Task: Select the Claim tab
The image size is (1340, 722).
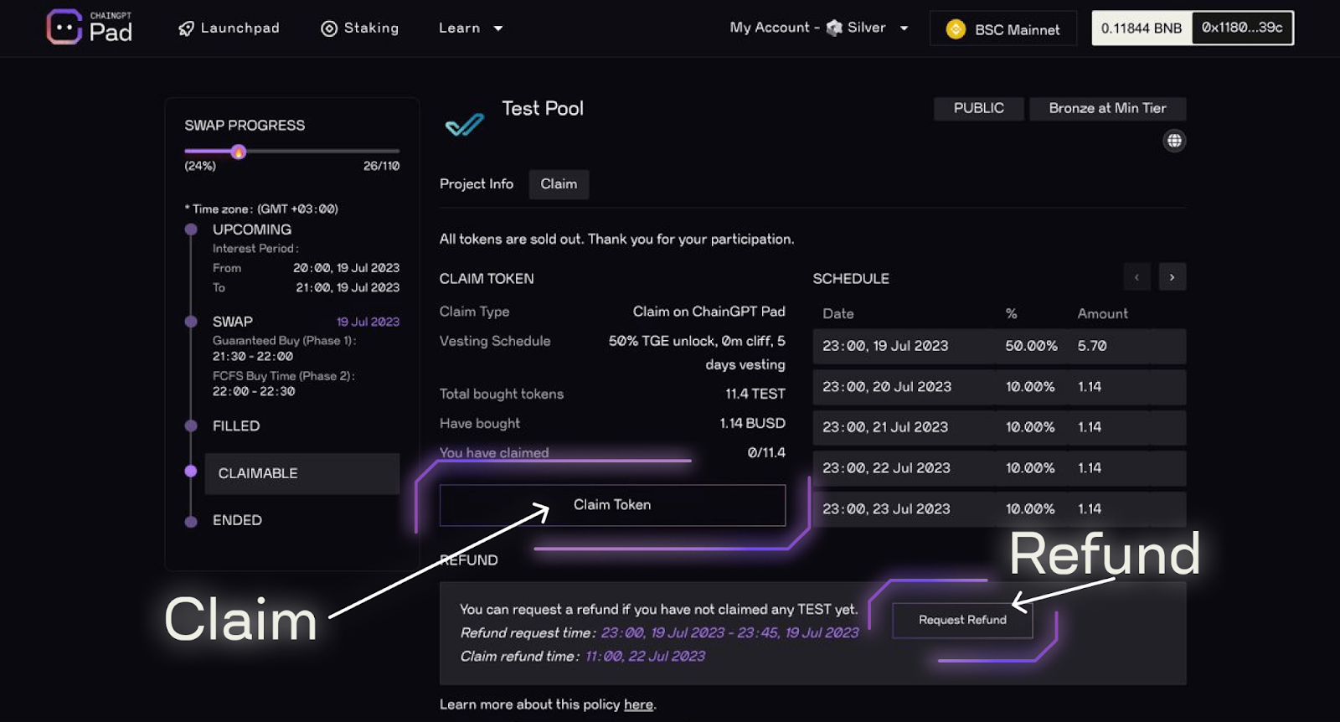Action: coord(559,184)
